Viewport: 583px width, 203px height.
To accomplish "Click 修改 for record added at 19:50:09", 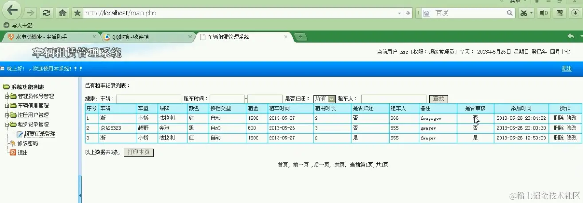I will [572, 138].
